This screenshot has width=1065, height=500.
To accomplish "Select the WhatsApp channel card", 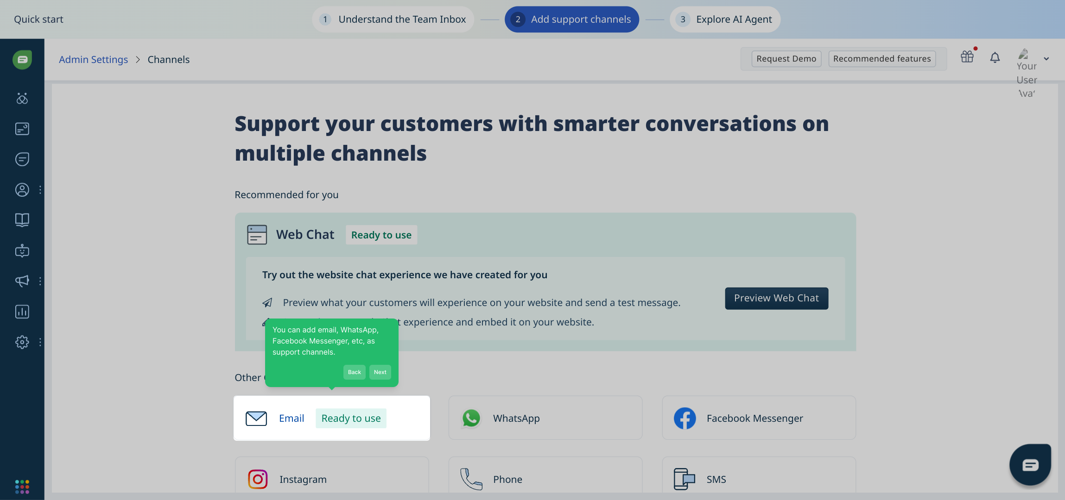I will (x=545, y=418).
